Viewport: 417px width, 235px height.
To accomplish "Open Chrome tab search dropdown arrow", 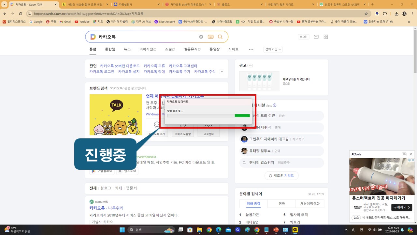I will (x=5, y=5).
